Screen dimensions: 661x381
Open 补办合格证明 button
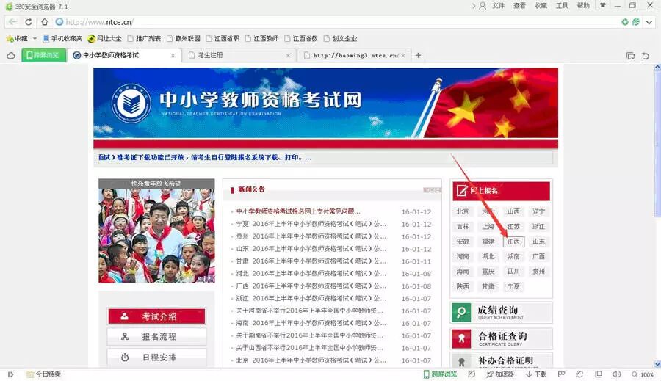(502, 360)
